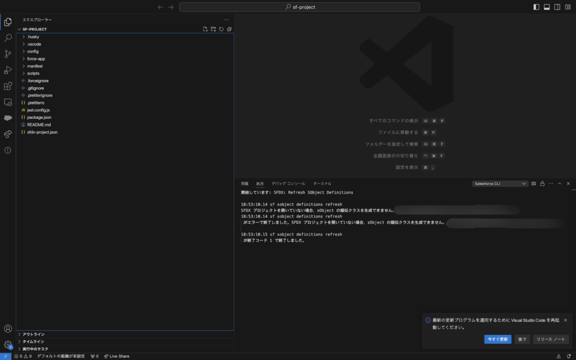Collapse all folders in the explorer
This screenshot has width=576, height=360.
tap(229, 29)
